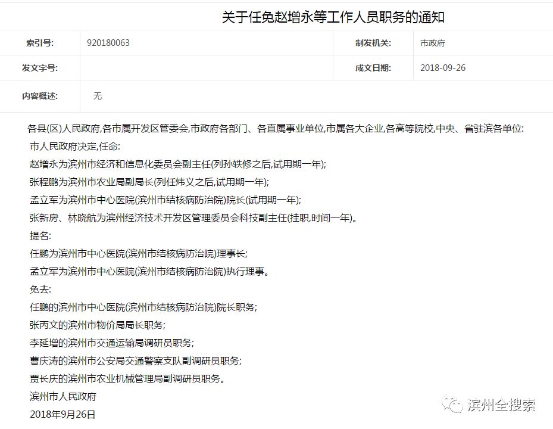This screenshot has height=429, width=553.
Task: Click the 索引号 label cell
Action: pyautogui.click(x=40, y=43)
